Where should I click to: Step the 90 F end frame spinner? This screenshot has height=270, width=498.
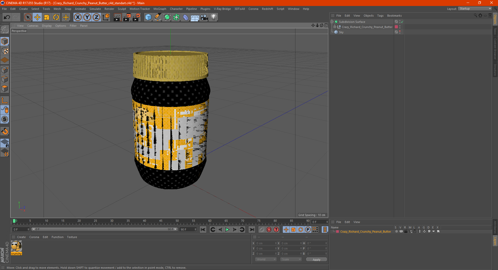pyautogui.click(x=195, y=230)
